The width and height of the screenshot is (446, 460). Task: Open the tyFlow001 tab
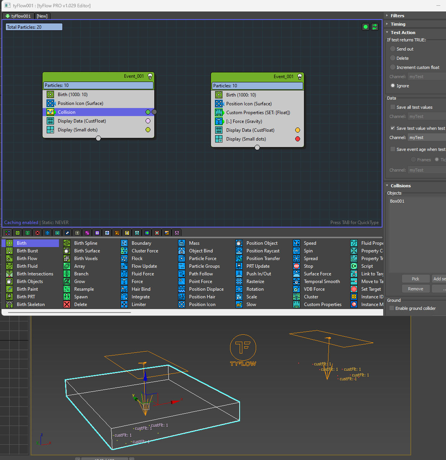tap(18, 16)
